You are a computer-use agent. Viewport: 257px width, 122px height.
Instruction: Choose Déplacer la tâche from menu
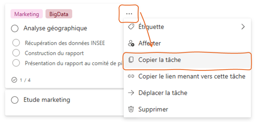pyautogui.click(x=163, y=93)
